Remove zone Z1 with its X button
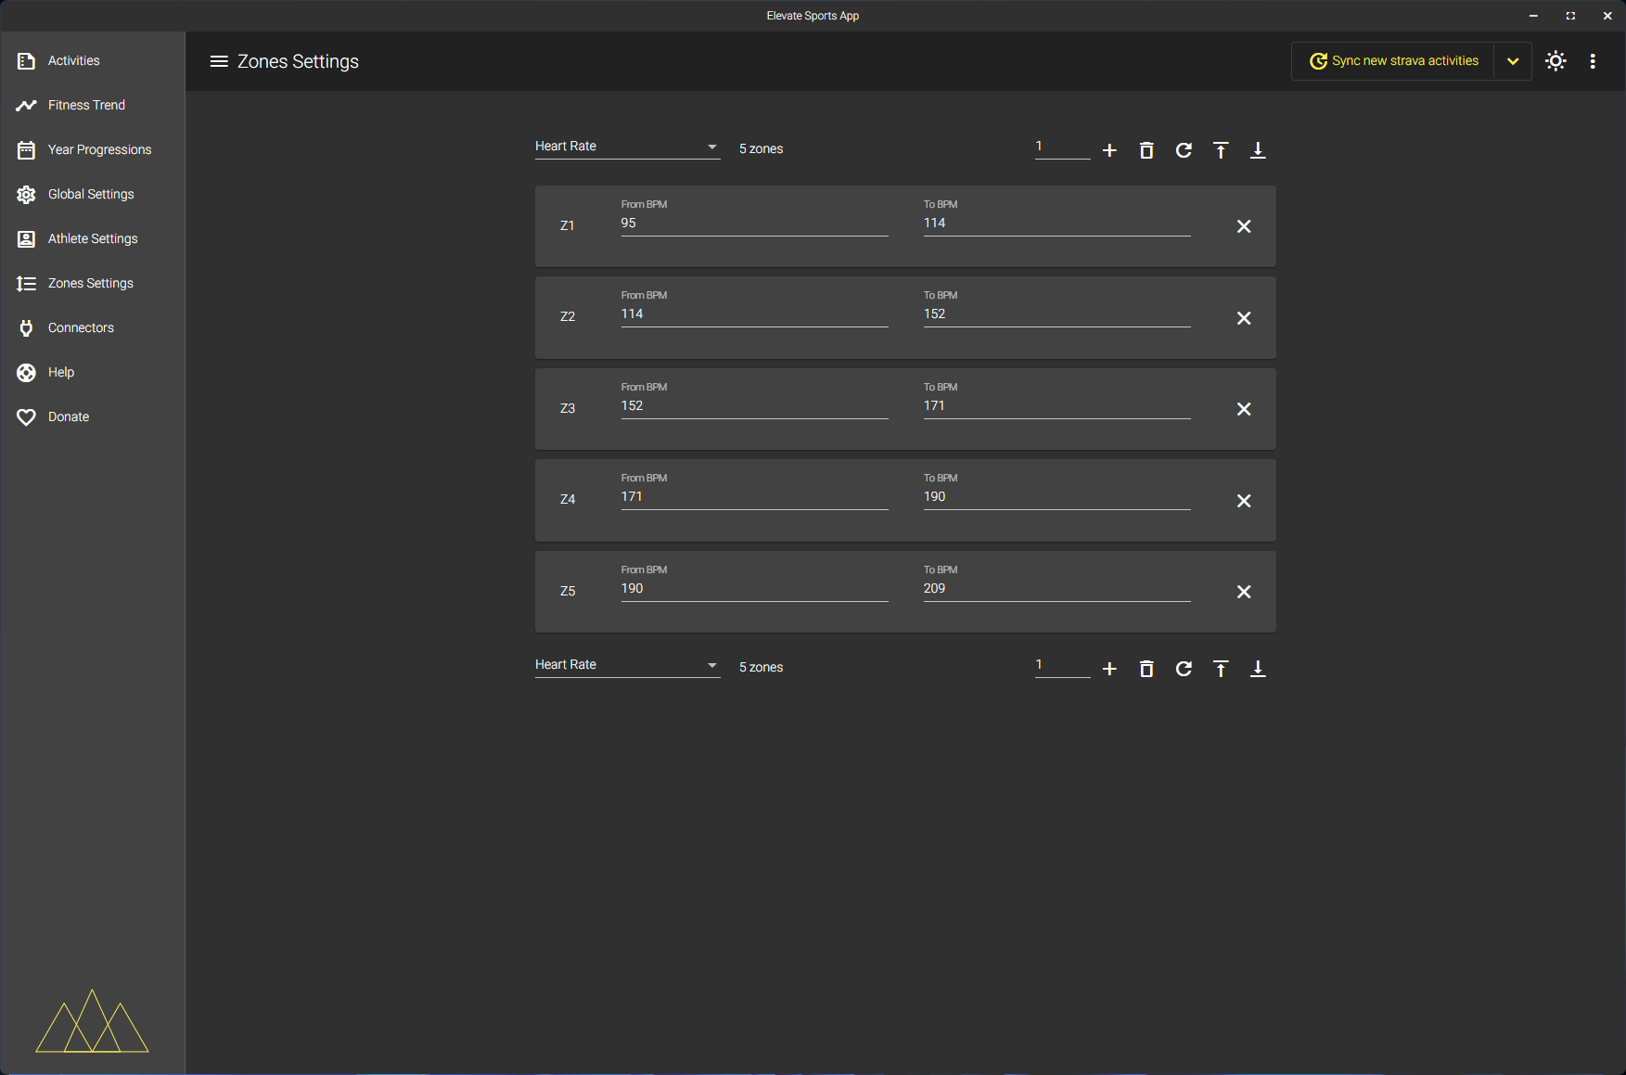1626x1075 pixels. click(1244, 225)
